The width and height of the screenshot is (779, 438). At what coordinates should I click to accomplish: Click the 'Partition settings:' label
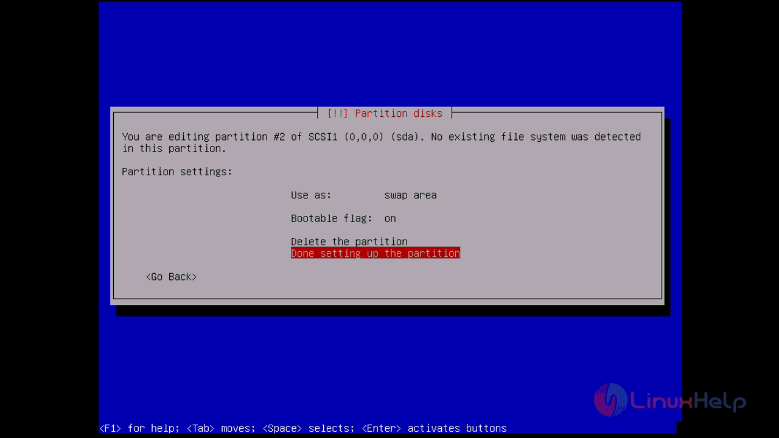tap(177, 172)
